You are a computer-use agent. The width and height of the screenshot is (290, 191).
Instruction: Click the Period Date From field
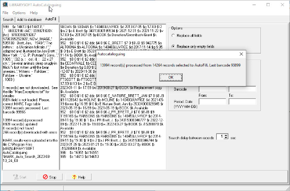[213, 101]
